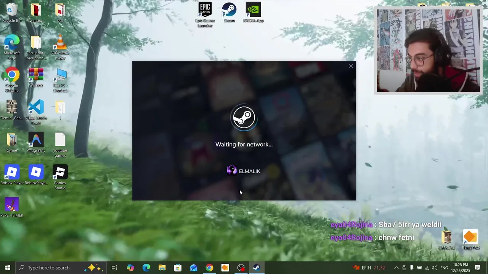The height and width of the screenshot is (274, 488).
Task: Click the Google Chrome desktop shortcut
Action: [12, 80]
